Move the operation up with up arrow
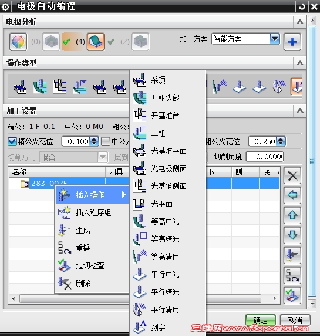The height and width of the screenshot is (336, 320). 292,215
